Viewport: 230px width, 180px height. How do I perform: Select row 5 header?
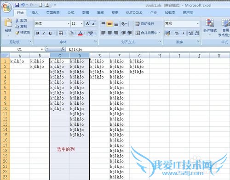coord(5,82)
